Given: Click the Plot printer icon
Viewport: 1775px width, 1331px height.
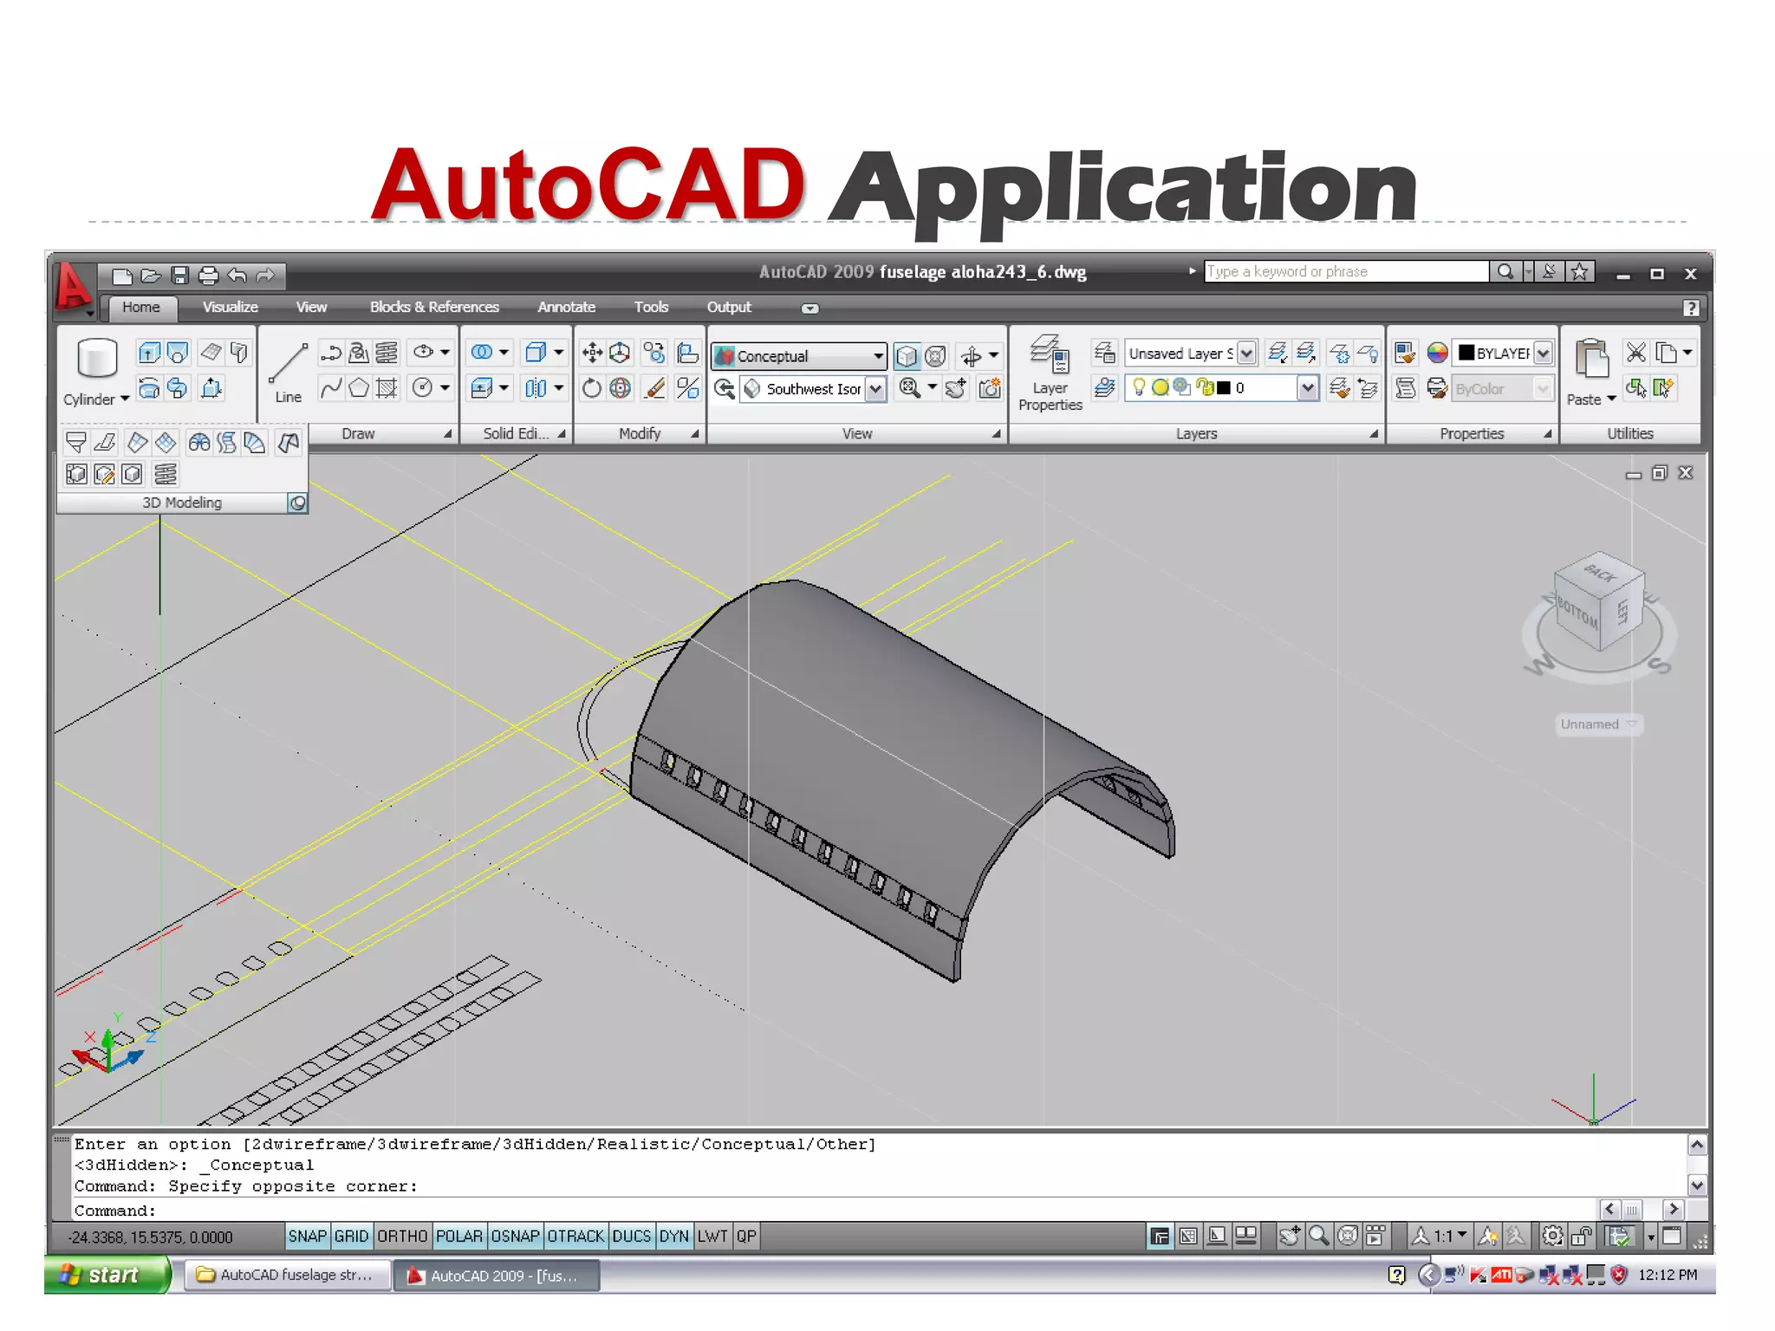Looking at the screenshot, I should (x=208, y=276).
